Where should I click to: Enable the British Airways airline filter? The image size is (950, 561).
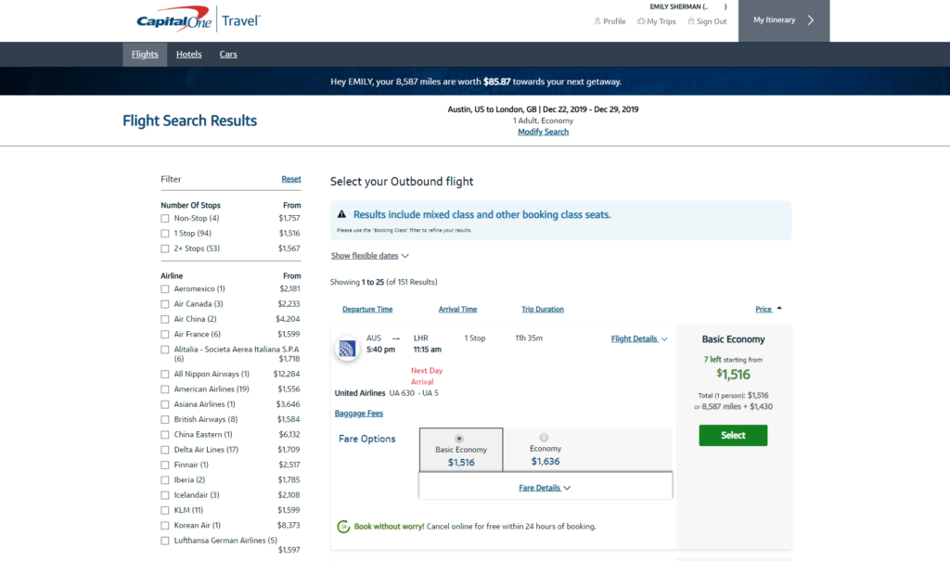165,419
